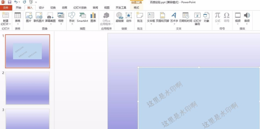Select slide 2 thumbnail

point(28,88)
